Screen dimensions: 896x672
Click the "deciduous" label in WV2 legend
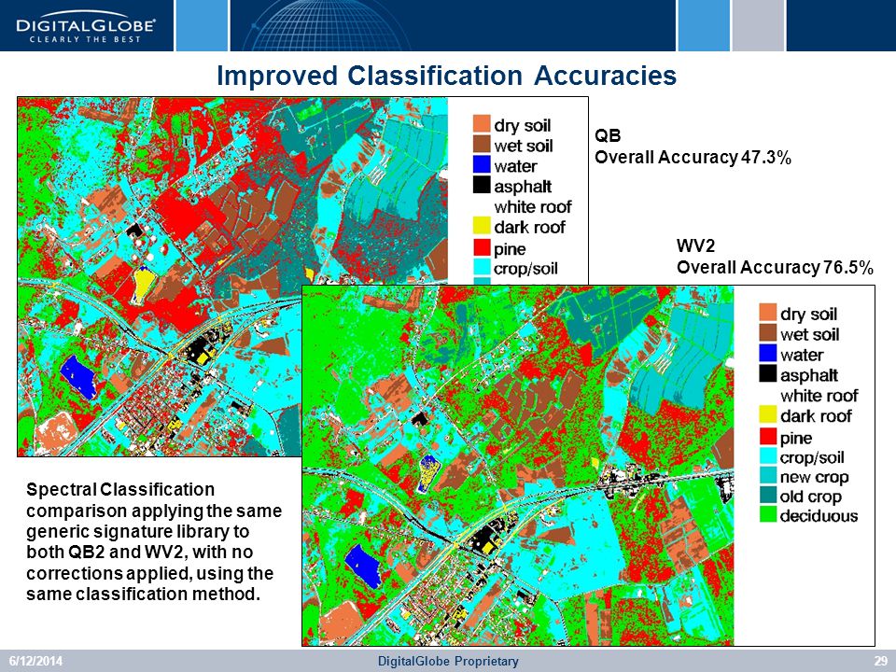click(x=819, y=516)
